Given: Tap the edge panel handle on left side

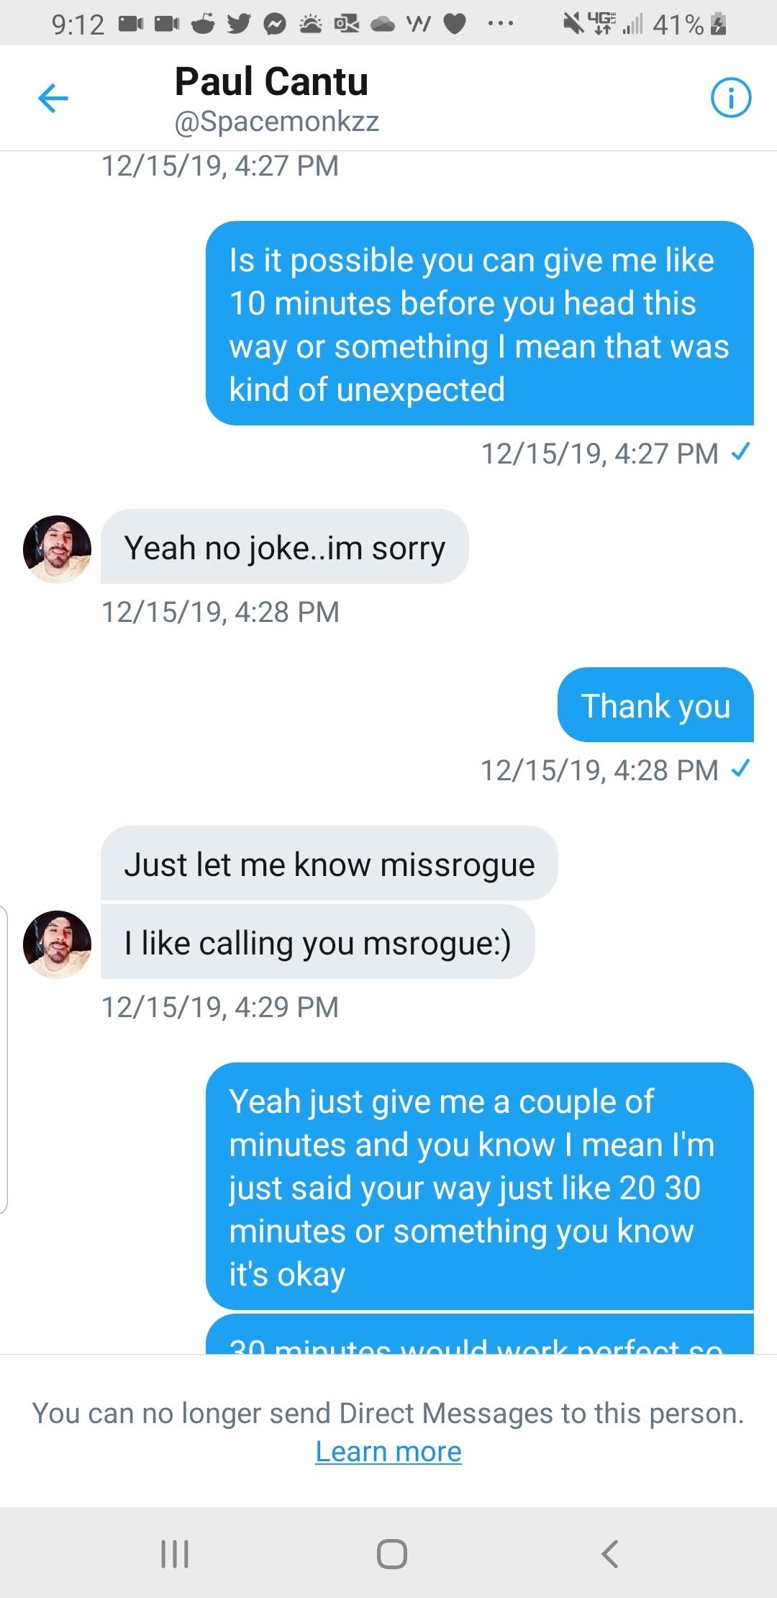Looking at the screenshot, I should point(4,1060).
